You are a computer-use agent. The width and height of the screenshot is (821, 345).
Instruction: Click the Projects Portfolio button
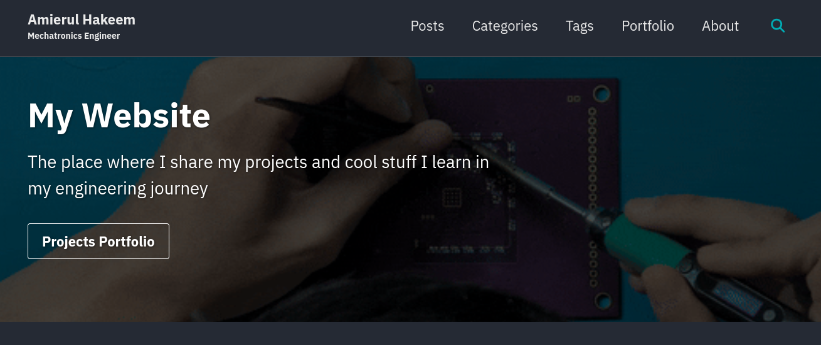click(x=98, y=242)
